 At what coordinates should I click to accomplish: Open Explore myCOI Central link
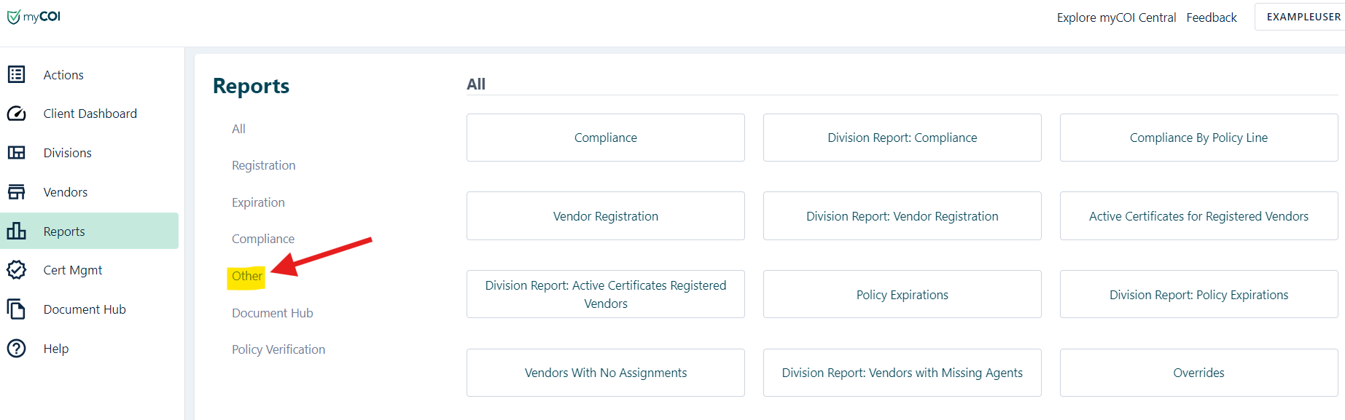coord(1116,17)
